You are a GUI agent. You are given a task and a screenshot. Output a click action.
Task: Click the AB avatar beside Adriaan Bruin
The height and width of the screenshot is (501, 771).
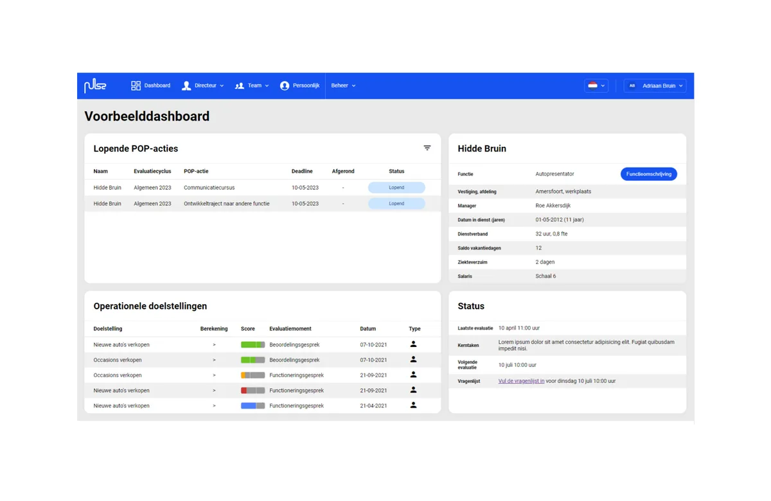(x=632, y=85)
